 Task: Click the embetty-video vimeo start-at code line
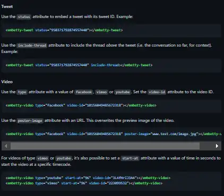click(84, 183)
